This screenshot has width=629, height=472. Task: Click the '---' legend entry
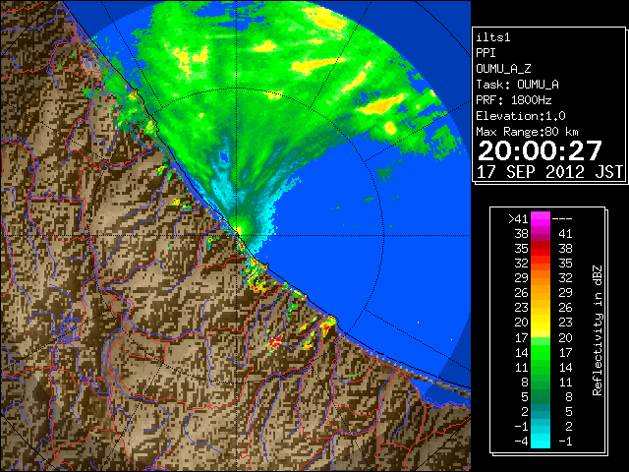click(x=562, y=219)
